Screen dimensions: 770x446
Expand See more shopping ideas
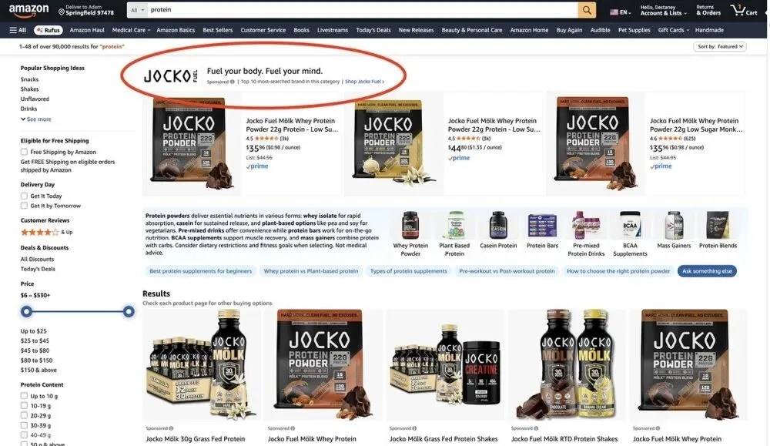click(36, 119)
